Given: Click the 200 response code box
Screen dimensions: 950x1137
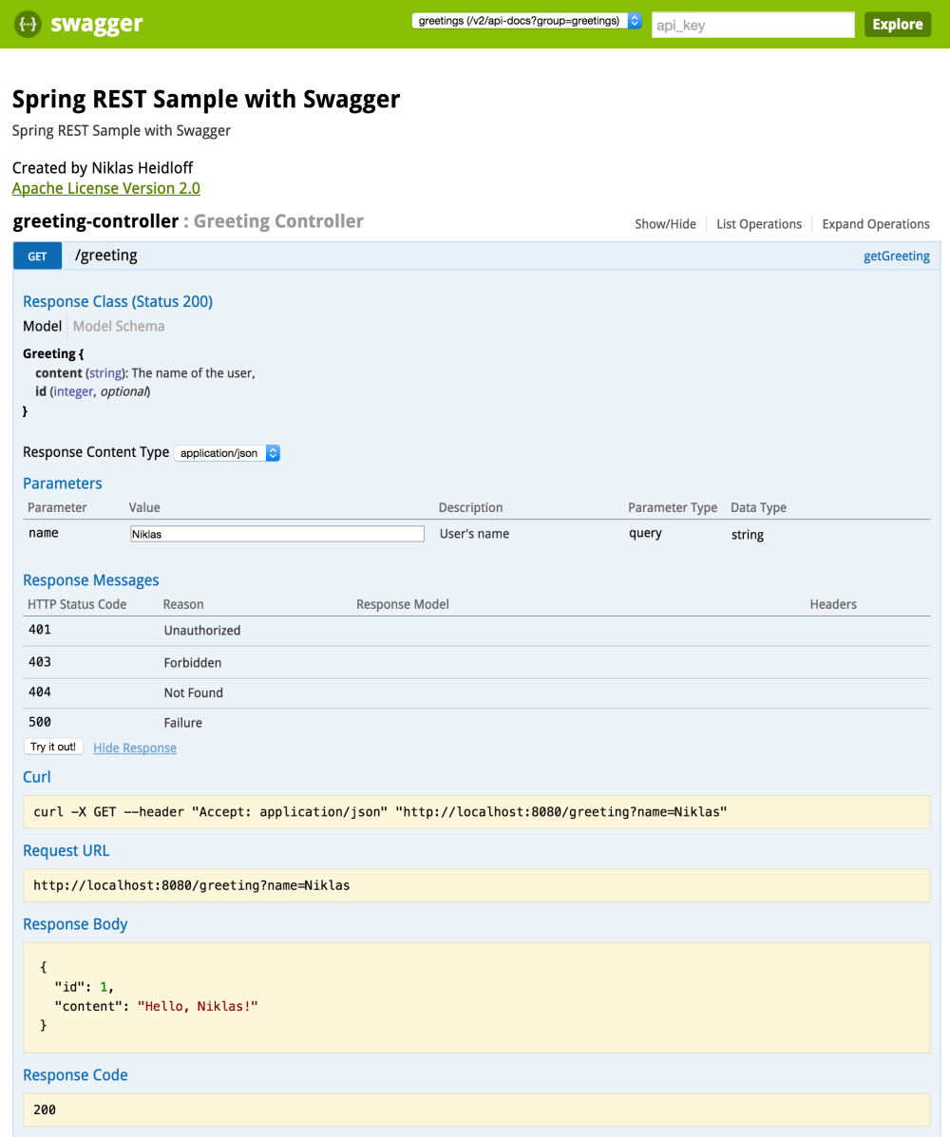Looking at the screenshot, I should [x=477, y=1109].
